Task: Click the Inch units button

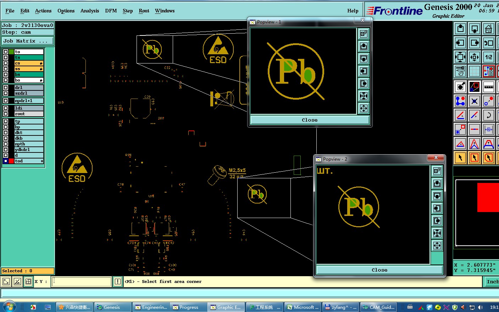Action: coord(492,282)
